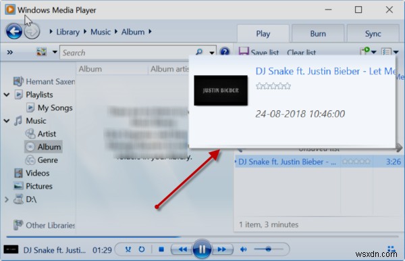Click the '1 item, 3 minutes' status text
405x261 pixels.
tap(269, 224)
